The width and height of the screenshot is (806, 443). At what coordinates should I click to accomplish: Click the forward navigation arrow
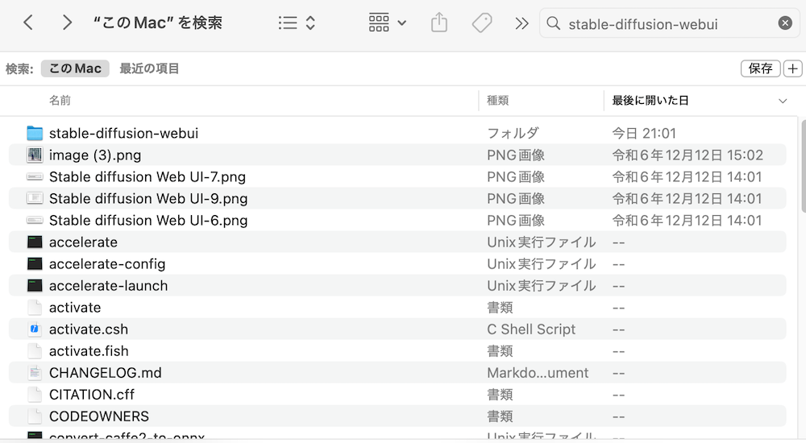coord(67,23)
